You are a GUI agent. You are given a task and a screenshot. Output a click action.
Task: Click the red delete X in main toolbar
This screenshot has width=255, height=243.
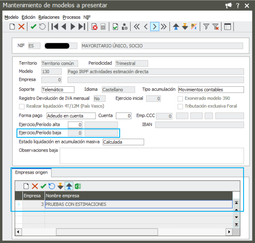(21, 27)
